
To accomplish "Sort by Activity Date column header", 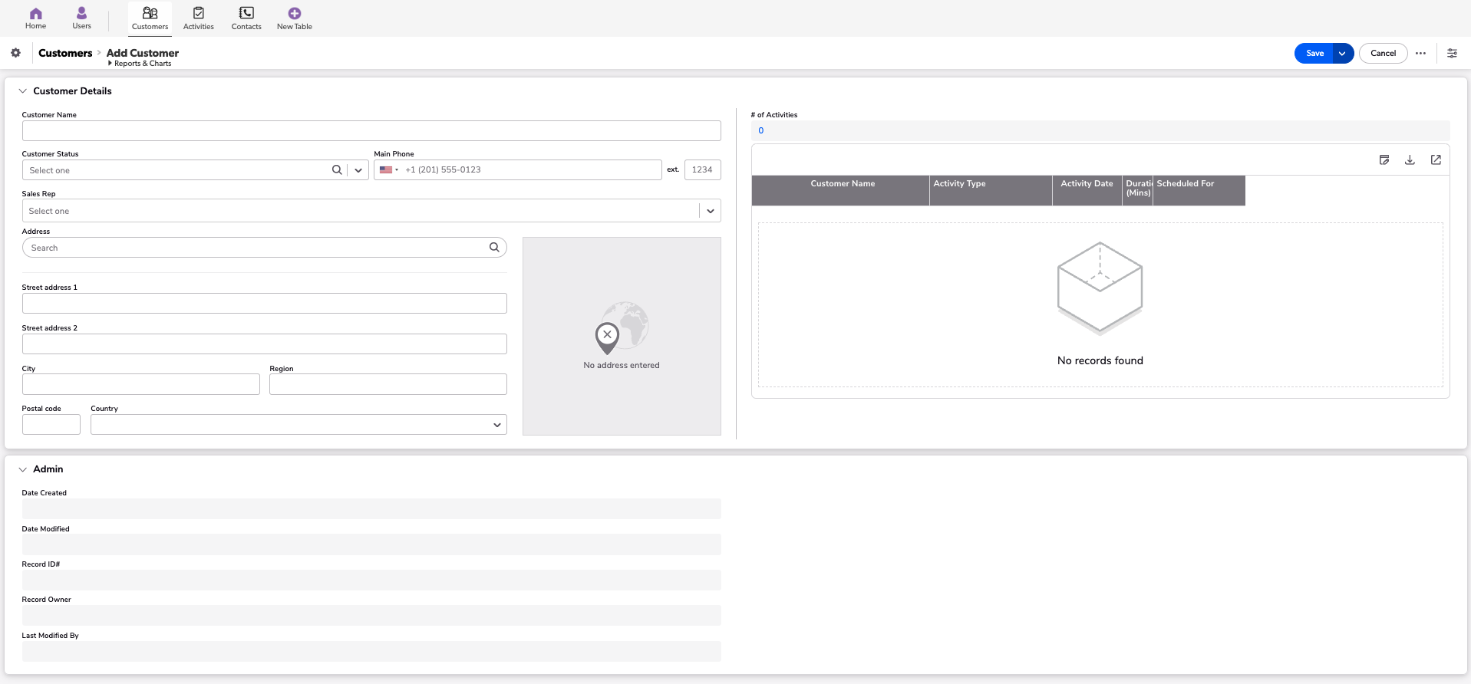I will coord(1087,191).
